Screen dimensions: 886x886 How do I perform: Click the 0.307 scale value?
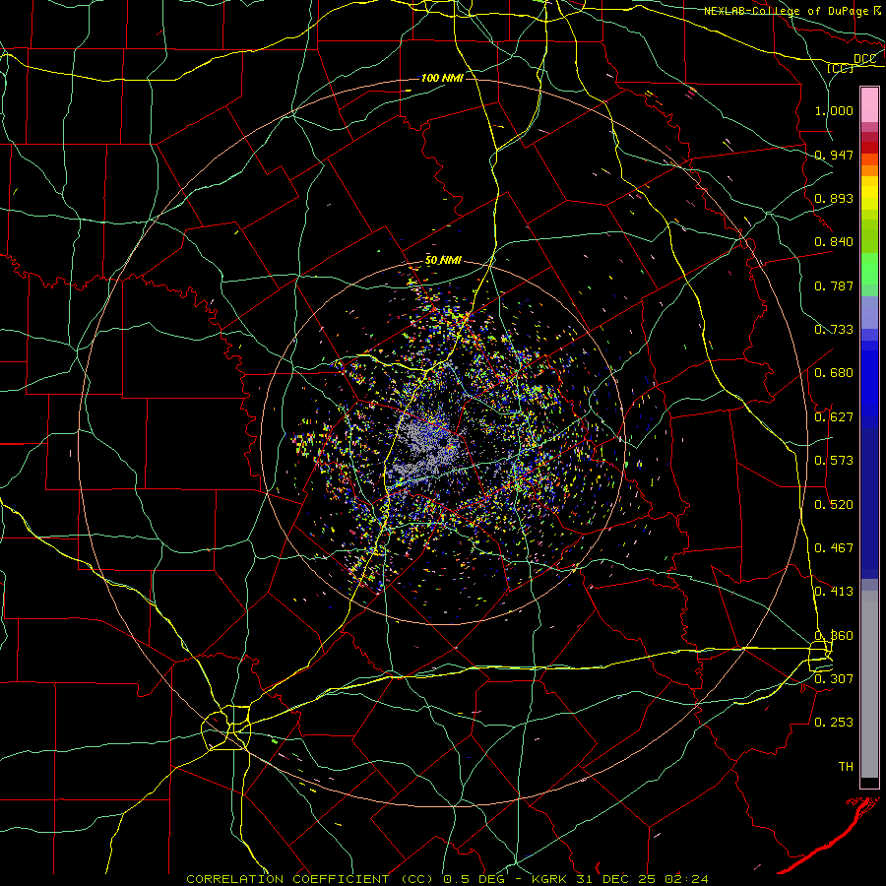point(834,679)
